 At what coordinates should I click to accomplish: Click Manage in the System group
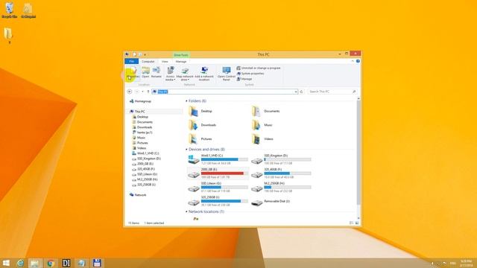click(244, 79)
